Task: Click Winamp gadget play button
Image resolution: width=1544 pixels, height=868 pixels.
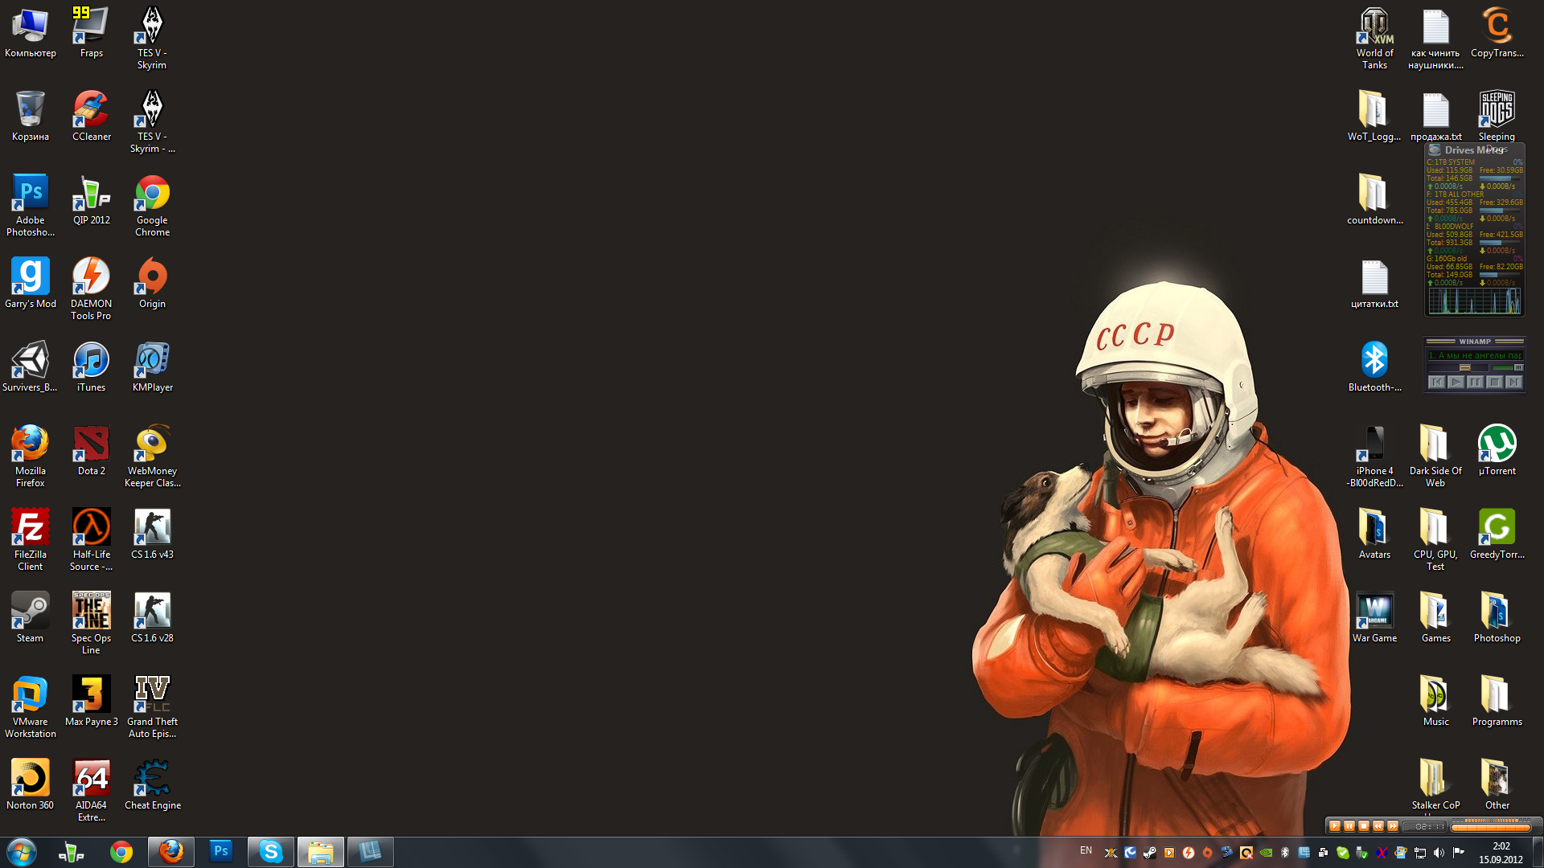Action: [1456, 382]
